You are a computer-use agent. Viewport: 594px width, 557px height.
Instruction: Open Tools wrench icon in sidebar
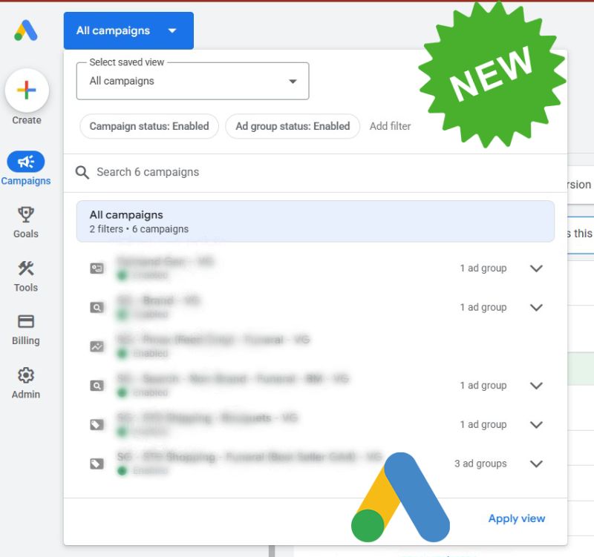coord(26,268)
